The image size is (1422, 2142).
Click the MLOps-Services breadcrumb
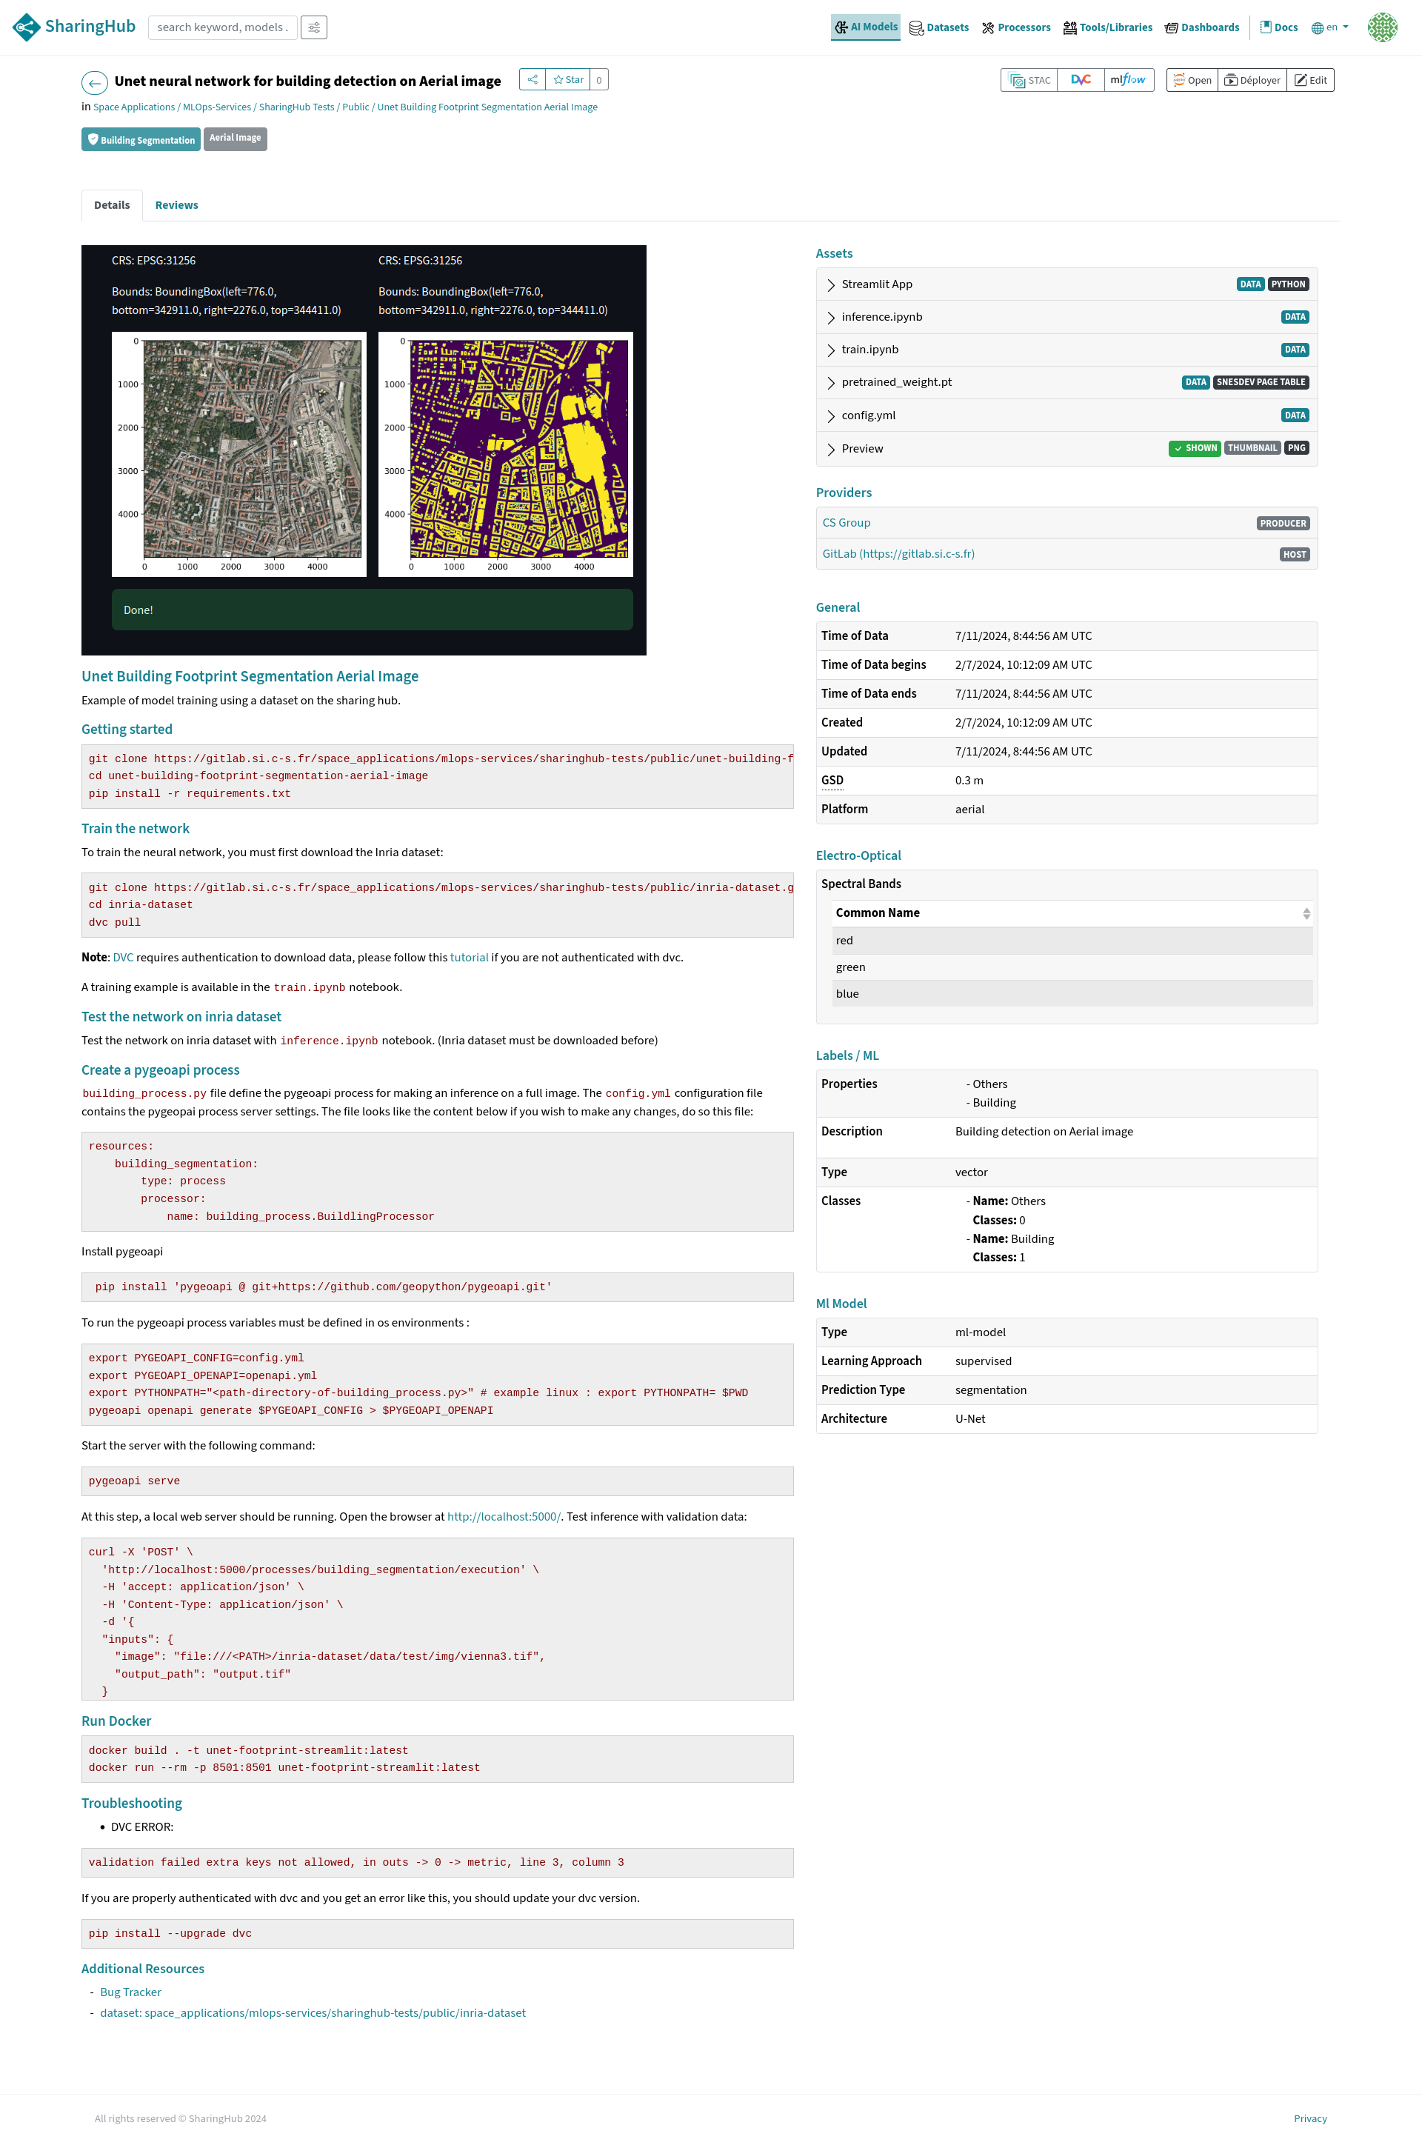point(217,107)
